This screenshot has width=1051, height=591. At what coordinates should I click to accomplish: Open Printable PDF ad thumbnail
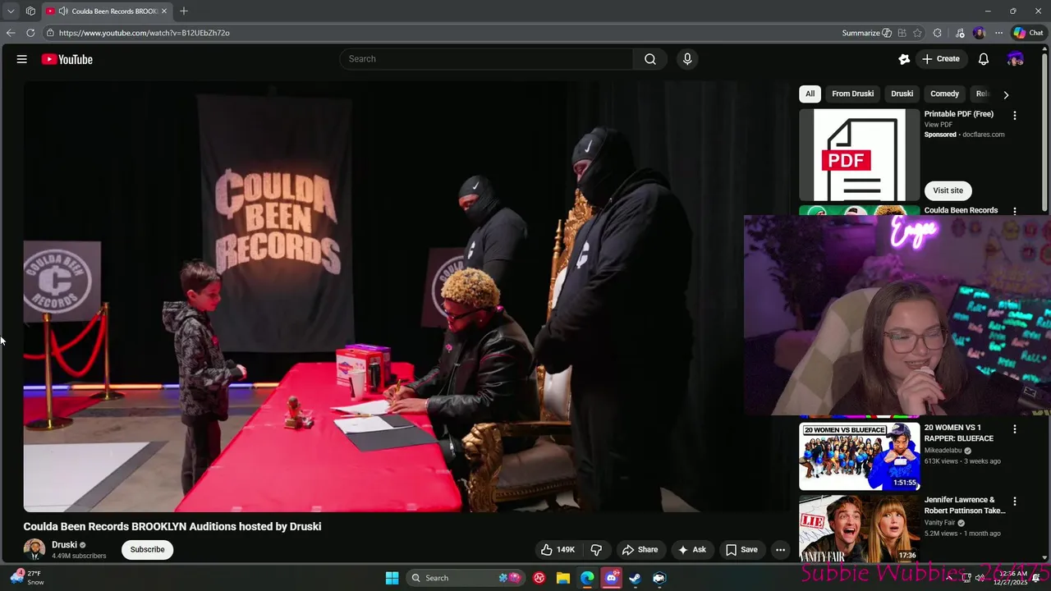click(x=860, y=155)
